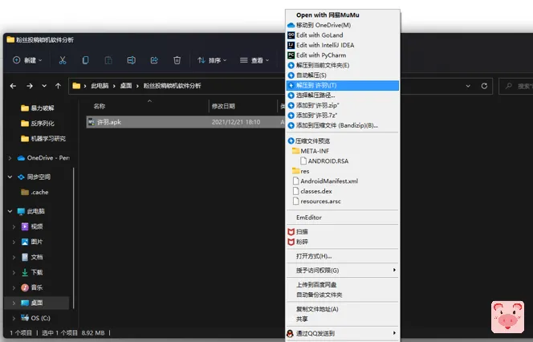The image size is (533, 342).
Task: Open the 查看 view dropdown
Action: [x=254, y=60]
